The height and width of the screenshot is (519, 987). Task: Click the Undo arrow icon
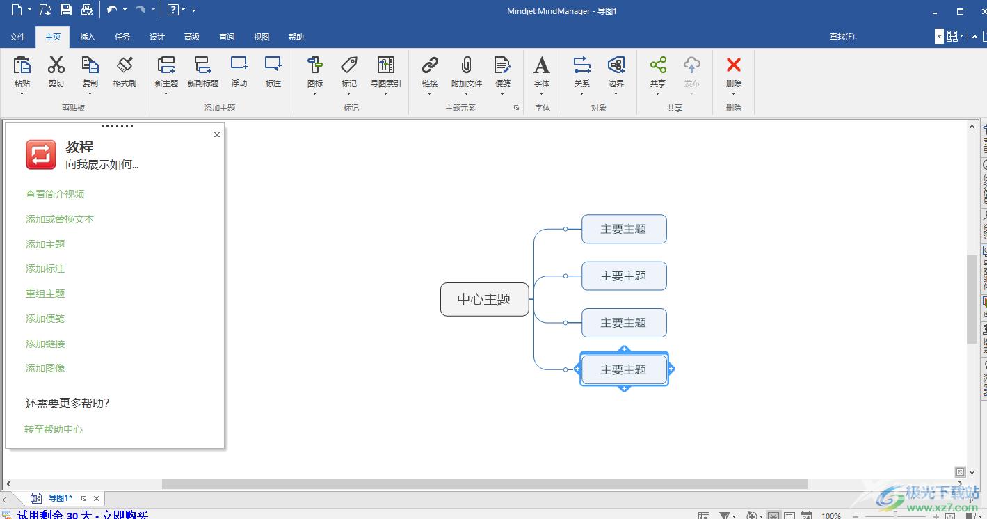coord(111,10)
